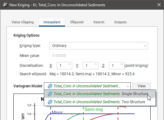
Task: Click the Two Structure variogram icon
Action: 50,102
